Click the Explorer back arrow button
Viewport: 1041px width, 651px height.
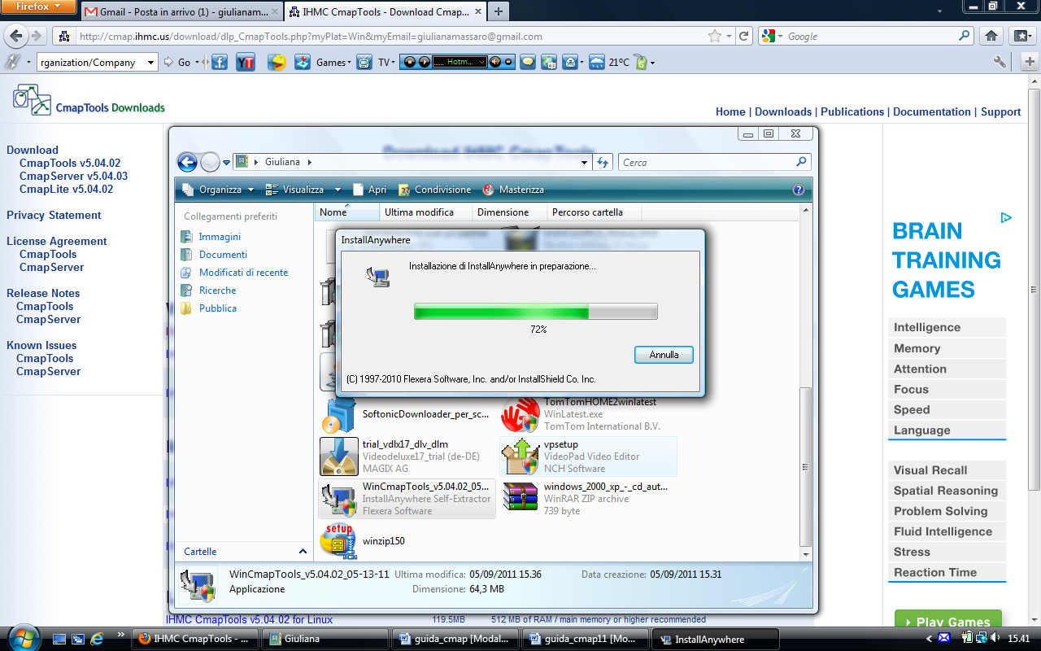(187, 162)
